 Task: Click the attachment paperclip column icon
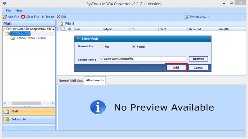coord(69,29)
